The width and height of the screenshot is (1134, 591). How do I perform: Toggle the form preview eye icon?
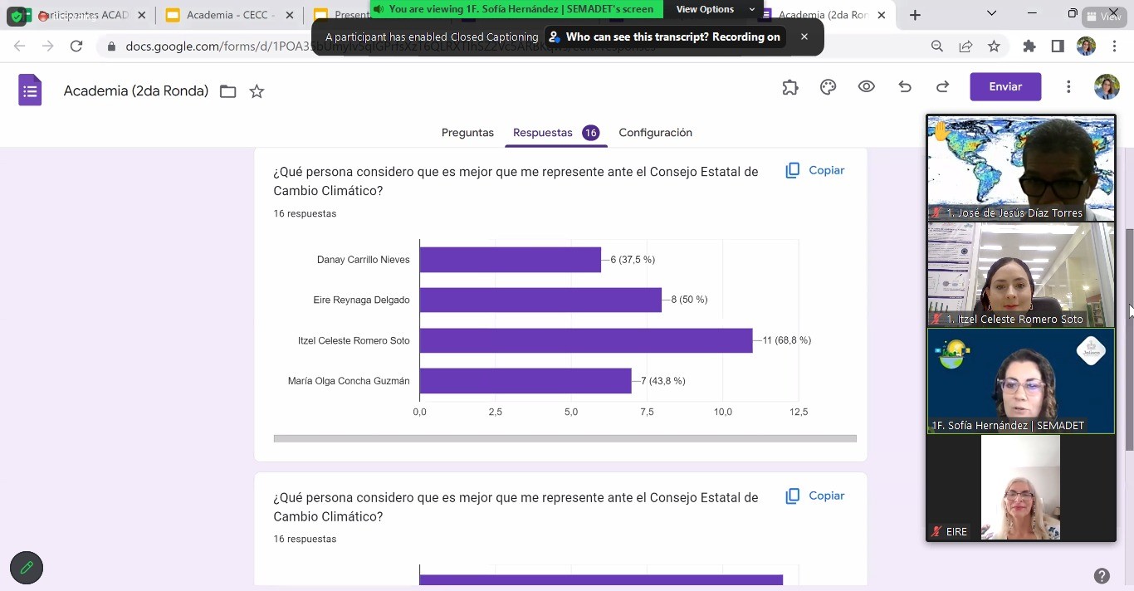pyautogui.click(x=866, y=87)
